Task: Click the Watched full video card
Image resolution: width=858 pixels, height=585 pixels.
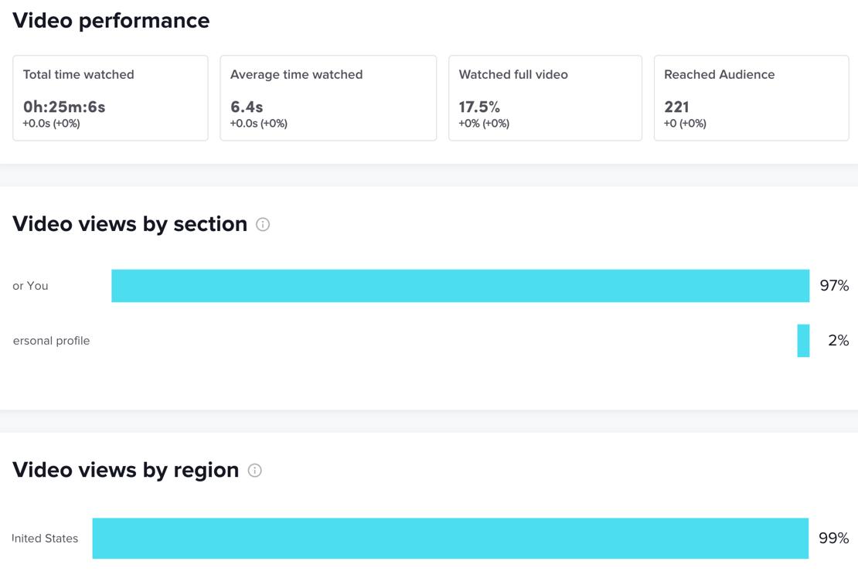Action: tap(545, 98)
